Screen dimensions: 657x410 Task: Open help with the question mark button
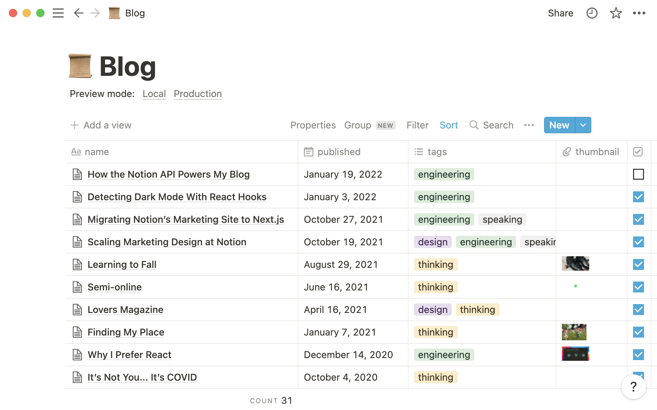coord(634,387)
